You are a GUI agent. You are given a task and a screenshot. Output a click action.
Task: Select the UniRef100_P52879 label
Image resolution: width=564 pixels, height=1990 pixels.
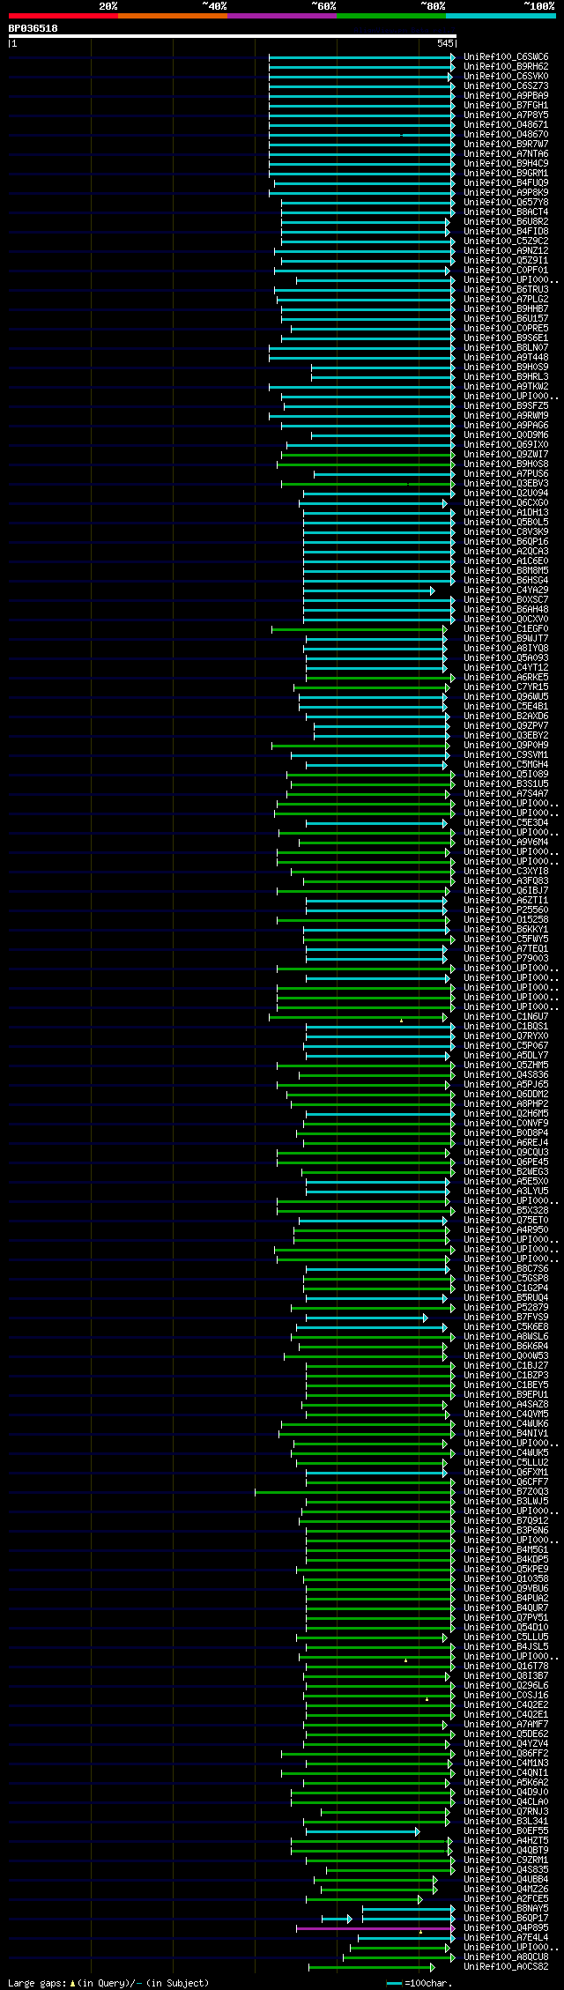506,1308
